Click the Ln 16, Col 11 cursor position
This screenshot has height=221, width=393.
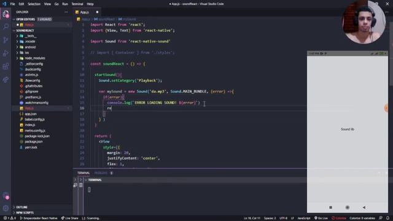coord(252,219)
